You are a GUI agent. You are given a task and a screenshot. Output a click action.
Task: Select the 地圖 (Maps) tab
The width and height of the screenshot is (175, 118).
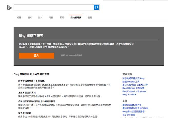pyautogui.click(x=51, y=18)
